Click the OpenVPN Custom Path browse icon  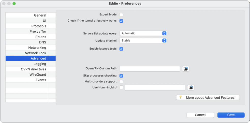click(x=186, y=69)
